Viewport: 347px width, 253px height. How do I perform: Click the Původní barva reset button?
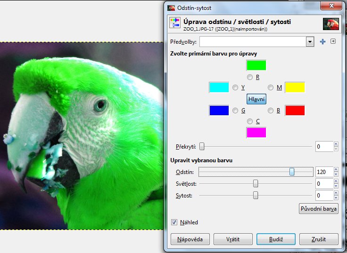coord(319,209)
